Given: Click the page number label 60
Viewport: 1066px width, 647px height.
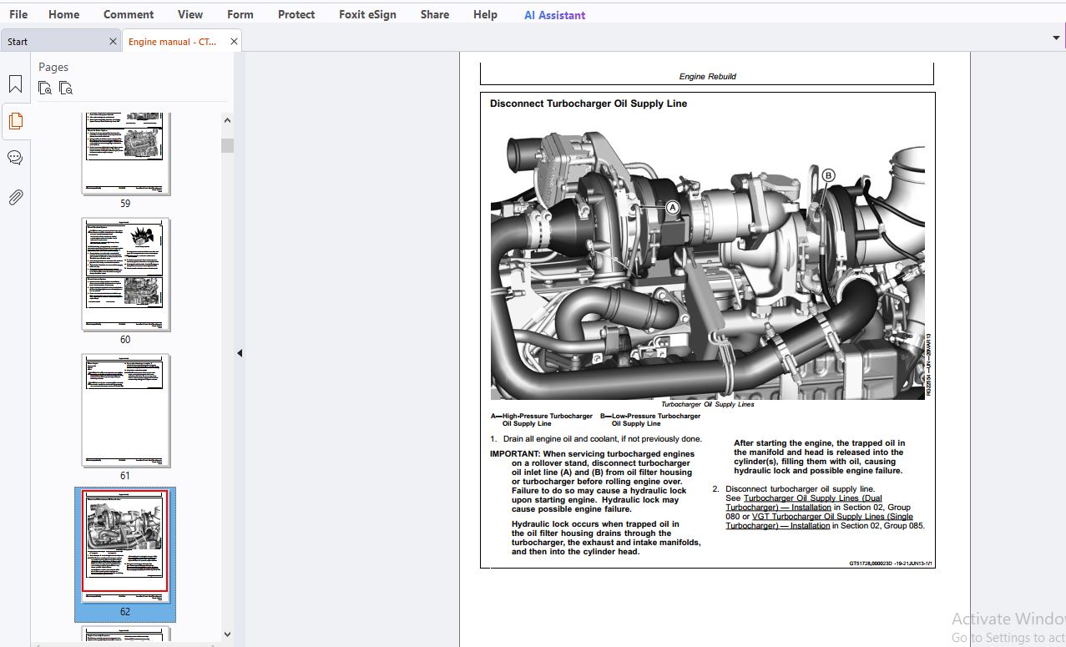Looking at the screenshot, I should click(x=125, y=340).
